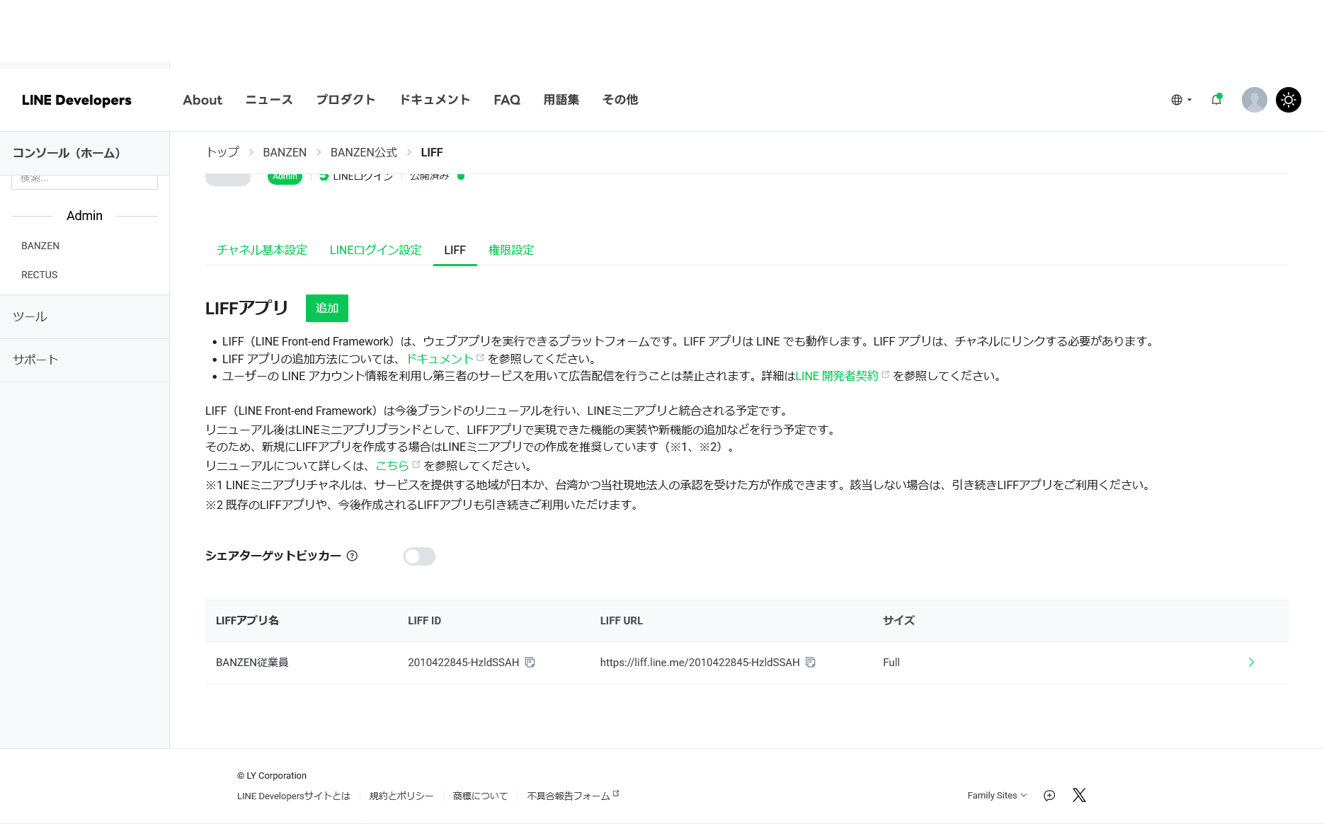Image resolution: width=1324 pixels, height=824 pixels.
Task: Open サポート in sidebar
Action: [35, 360]
